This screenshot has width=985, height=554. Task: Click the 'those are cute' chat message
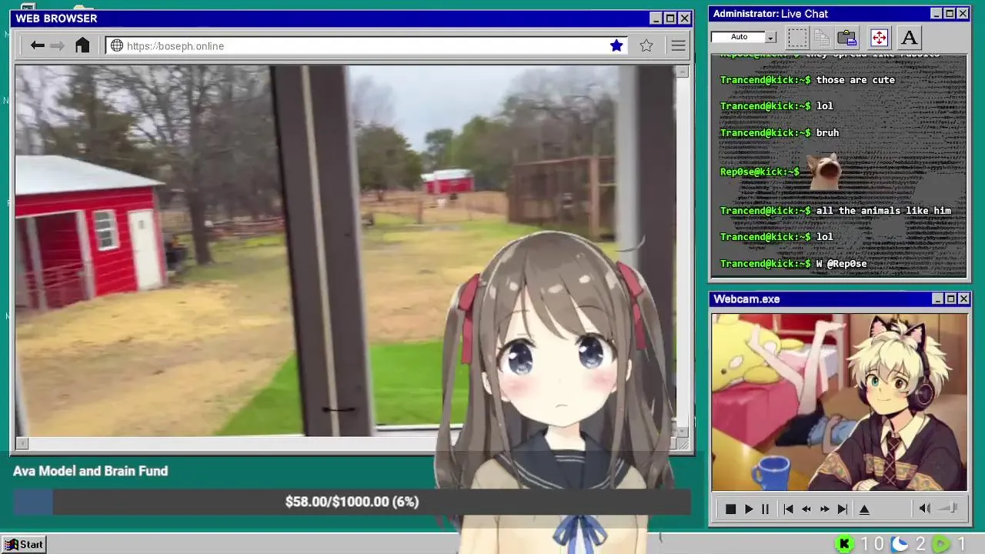point(855,80)
